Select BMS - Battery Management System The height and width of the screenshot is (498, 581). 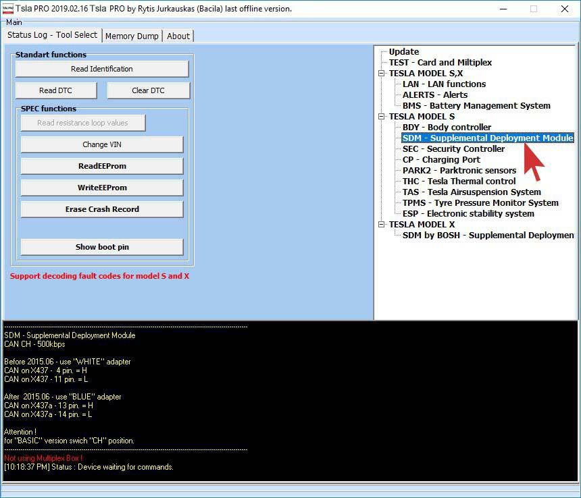(476, 106)
